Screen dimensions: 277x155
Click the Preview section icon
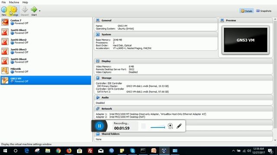click(x=222, y=20)
